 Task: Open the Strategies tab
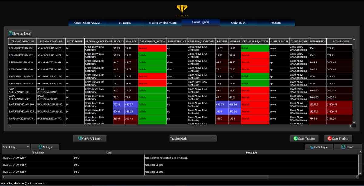(125, 23)
